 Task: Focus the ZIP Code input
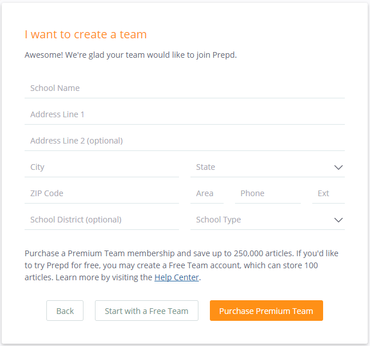pos(102,193)
